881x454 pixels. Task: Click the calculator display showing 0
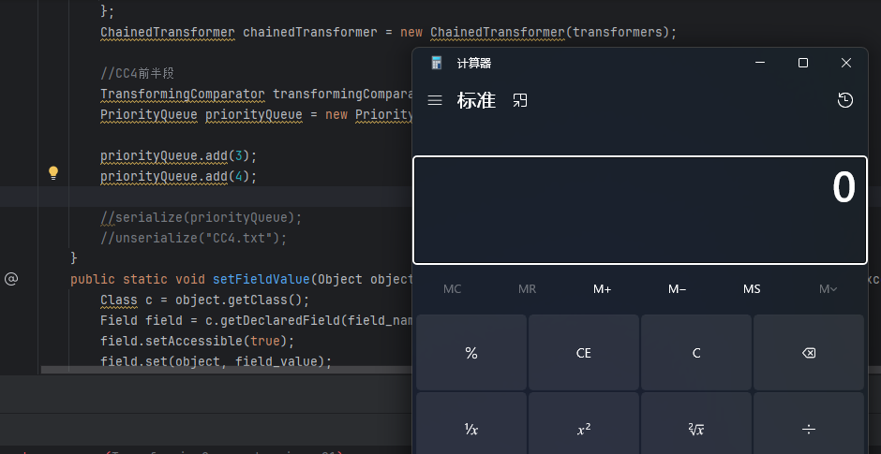639,210
